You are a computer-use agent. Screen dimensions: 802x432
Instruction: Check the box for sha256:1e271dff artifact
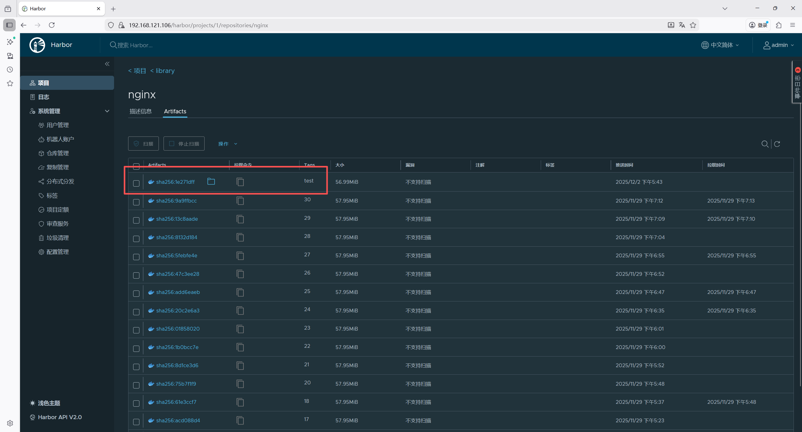click(x=136, y=183)
